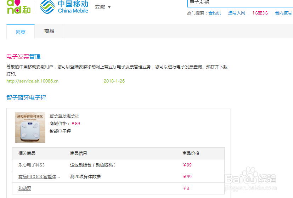Open the 电子发票管理 result title

[23, 57]
